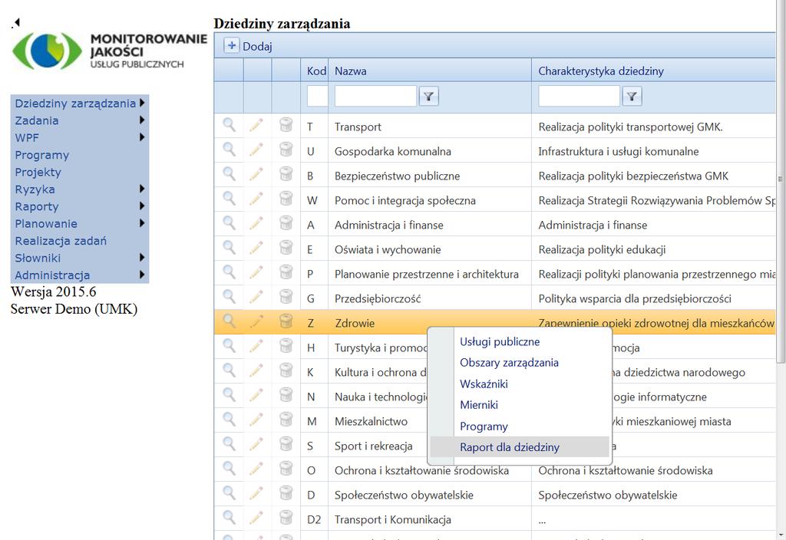Delete Administracja i finanse row
Viewport: 786px width, 540px height.
286,223
